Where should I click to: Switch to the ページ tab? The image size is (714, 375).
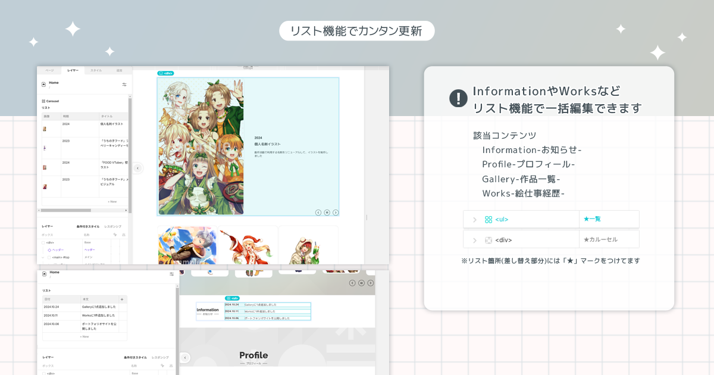point(49,70)
